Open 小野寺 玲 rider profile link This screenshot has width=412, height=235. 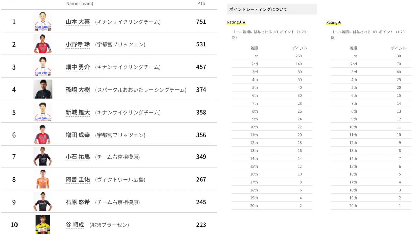(78, 44)
